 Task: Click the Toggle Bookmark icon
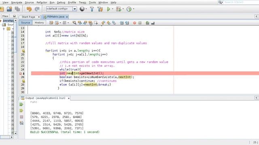[114, 23]
